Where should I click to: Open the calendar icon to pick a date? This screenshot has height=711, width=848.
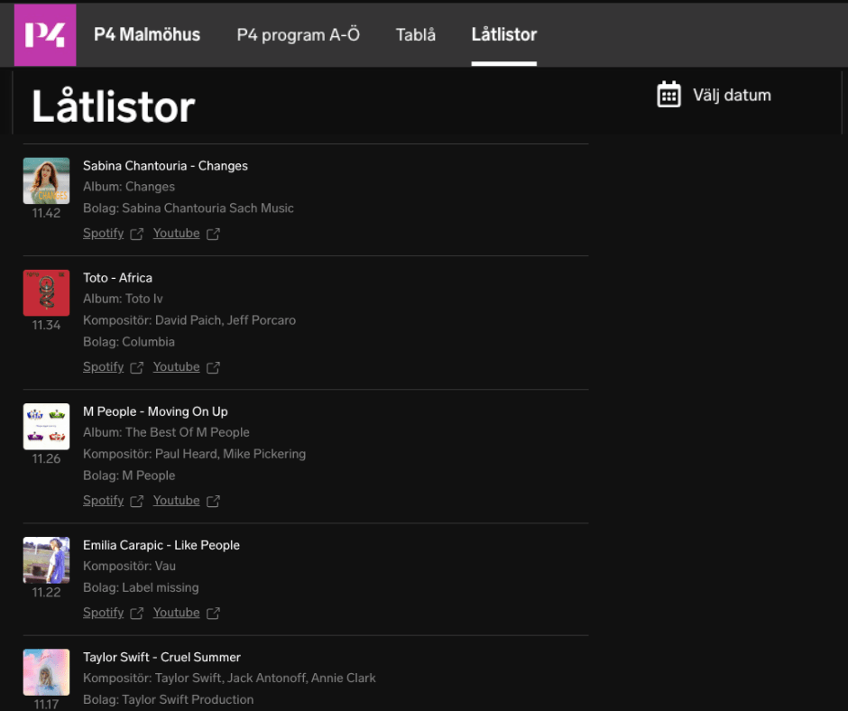[x=668, y=95]
